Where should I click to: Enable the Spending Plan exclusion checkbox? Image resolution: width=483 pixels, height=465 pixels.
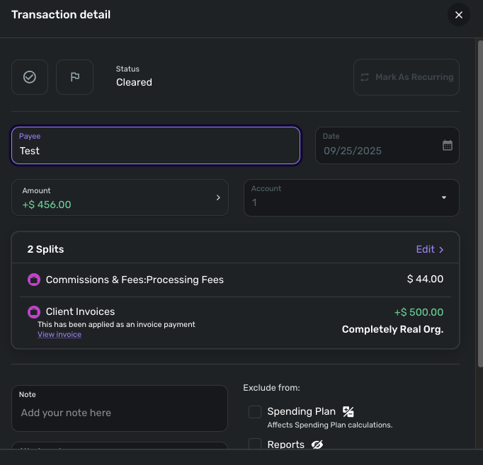click(255, 412)
